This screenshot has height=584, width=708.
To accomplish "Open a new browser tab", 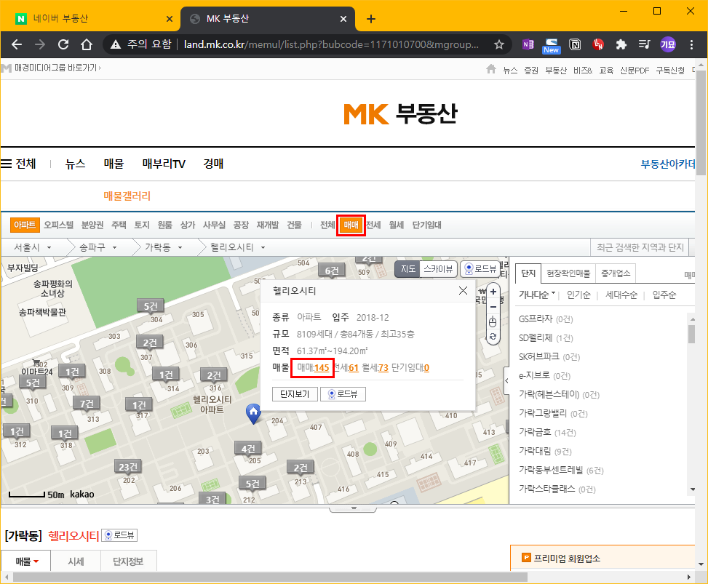I will tap(370, 19).
